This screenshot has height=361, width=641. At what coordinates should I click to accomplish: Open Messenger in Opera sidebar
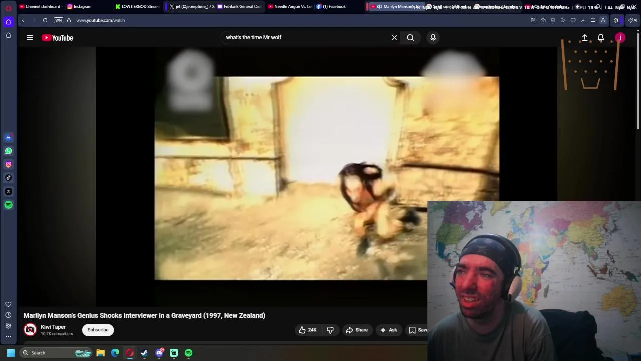8,137
